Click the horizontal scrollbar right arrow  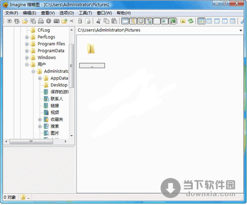(x=66, y=141)
